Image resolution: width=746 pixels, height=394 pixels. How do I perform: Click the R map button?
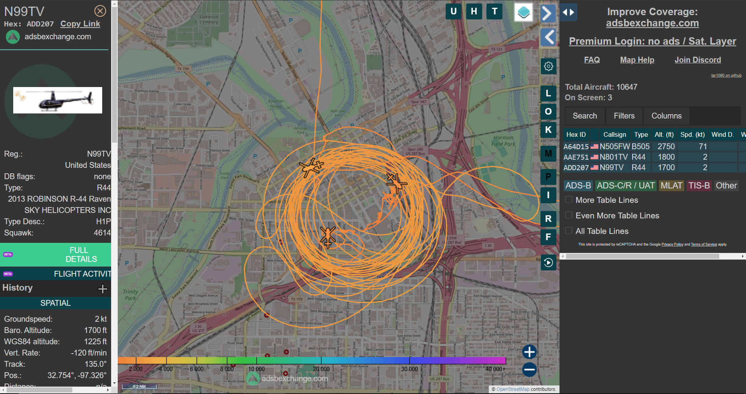(x=548, y=219)
